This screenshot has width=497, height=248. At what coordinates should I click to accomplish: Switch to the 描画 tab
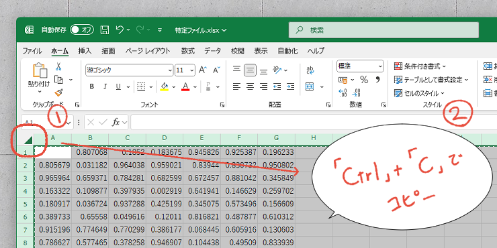coord(108,51)
